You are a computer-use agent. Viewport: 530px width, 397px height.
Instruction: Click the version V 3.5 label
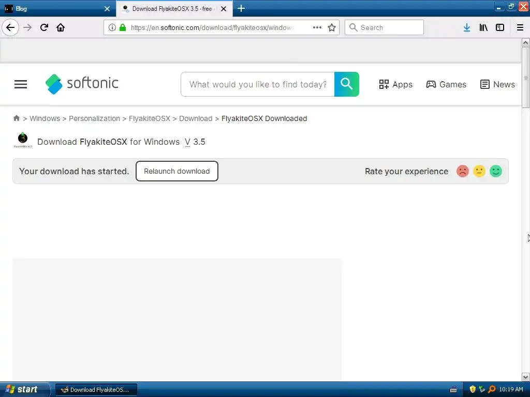point(195,142)
